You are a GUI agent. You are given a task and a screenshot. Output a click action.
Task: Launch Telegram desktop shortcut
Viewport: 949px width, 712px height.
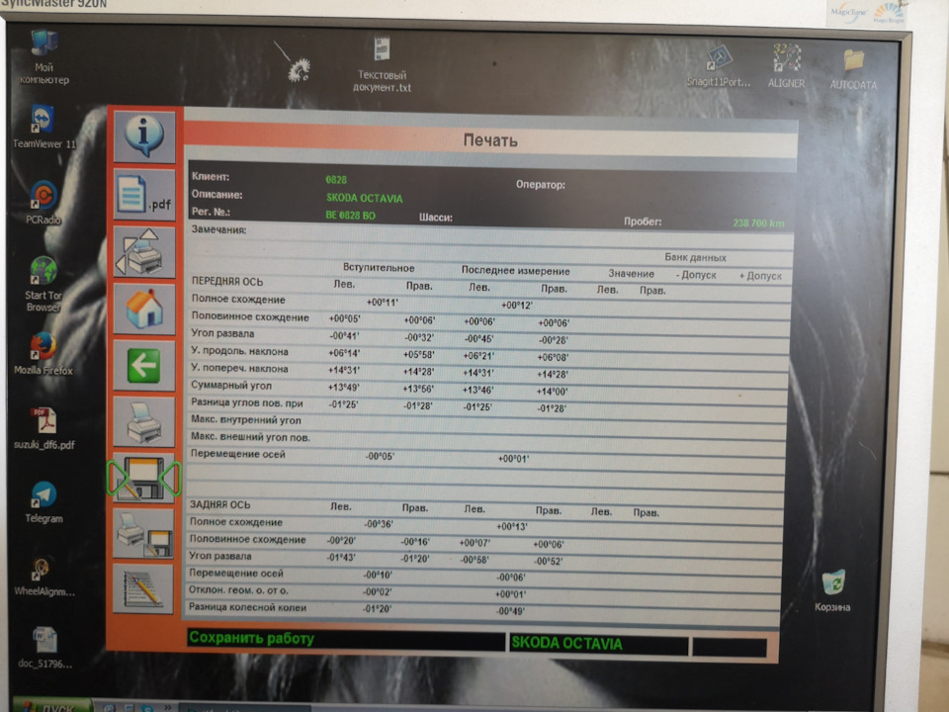tap(43, 502)
